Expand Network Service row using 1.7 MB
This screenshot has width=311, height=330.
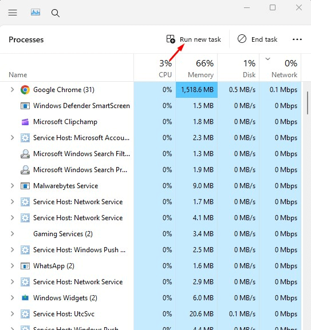[13, 202]
